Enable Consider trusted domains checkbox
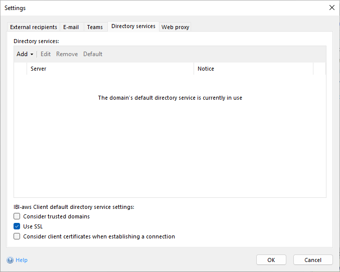 (17, 216)
